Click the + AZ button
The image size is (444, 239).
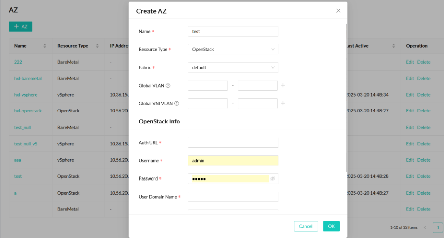pyautogui.click(x=21, y=26)
